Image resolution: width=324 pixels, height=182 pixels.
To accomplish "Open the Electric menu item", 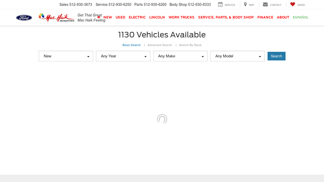I will tap(137, 17).
